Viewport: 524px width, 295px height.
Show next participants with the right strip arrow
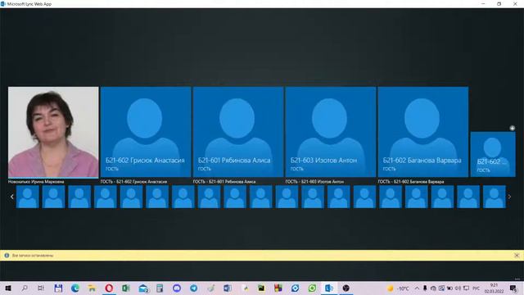click(509, 197)
